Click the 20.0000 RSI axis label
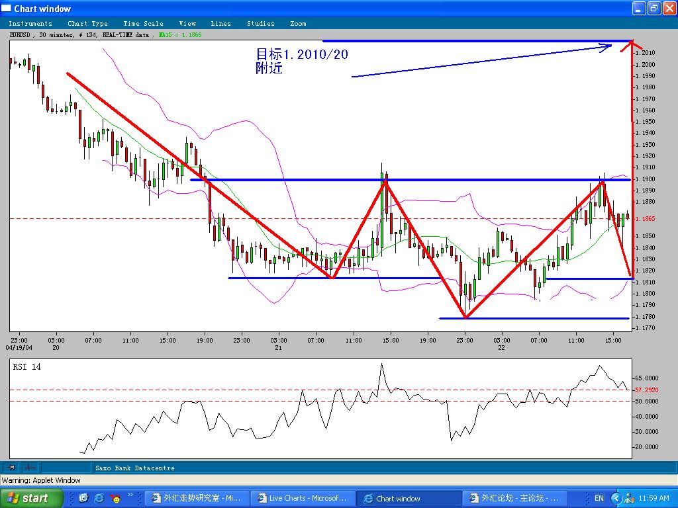Viewport: 678px width, 508px height. pyautogui.click(x=646, y=447)
